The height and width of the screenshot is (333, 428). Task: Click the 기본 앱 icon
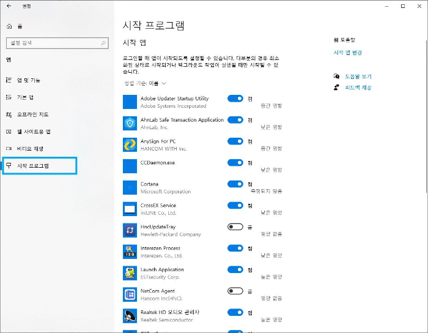9,97
